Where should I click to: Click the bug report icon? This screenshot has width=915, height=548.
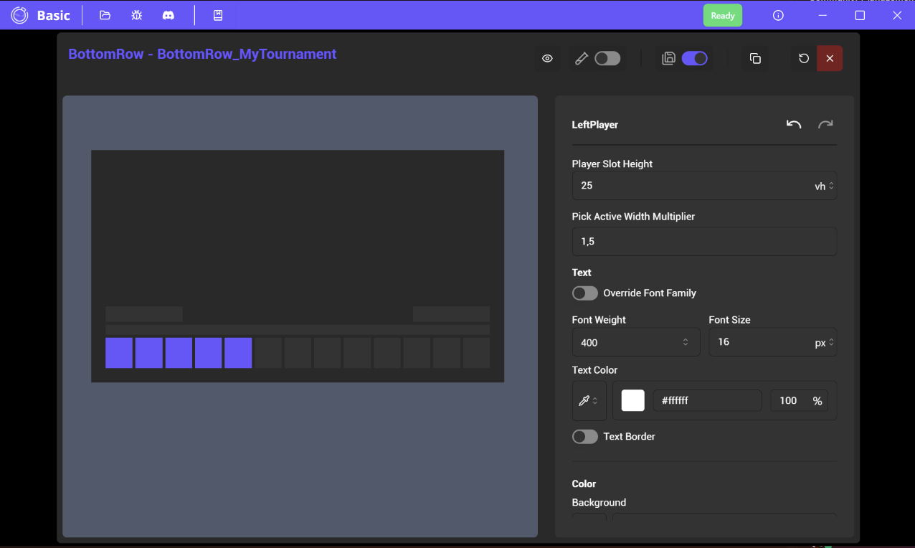point(136,15)
